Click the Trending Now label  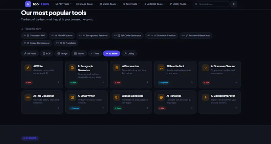(x=31, y=29)
